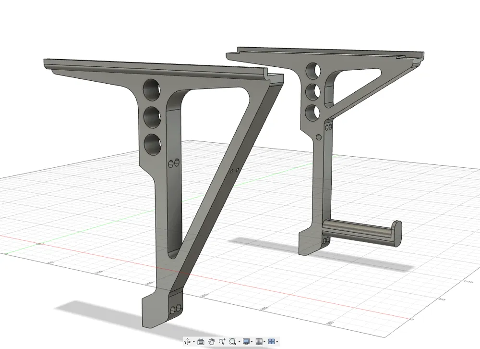Expand the Zoom Window dropdown options
Viewport: 480px width, 349px height.
[x=239, y=341]
